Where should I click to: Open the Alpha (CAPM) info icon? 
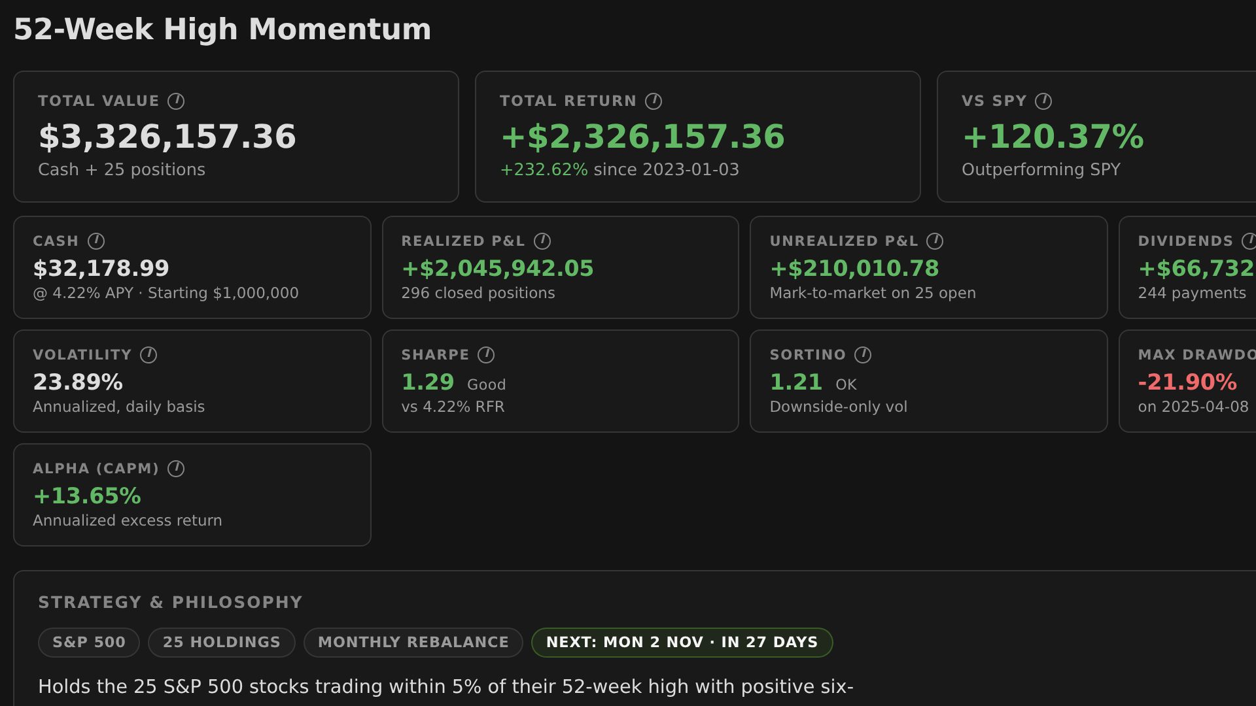(x=176, y=469)
